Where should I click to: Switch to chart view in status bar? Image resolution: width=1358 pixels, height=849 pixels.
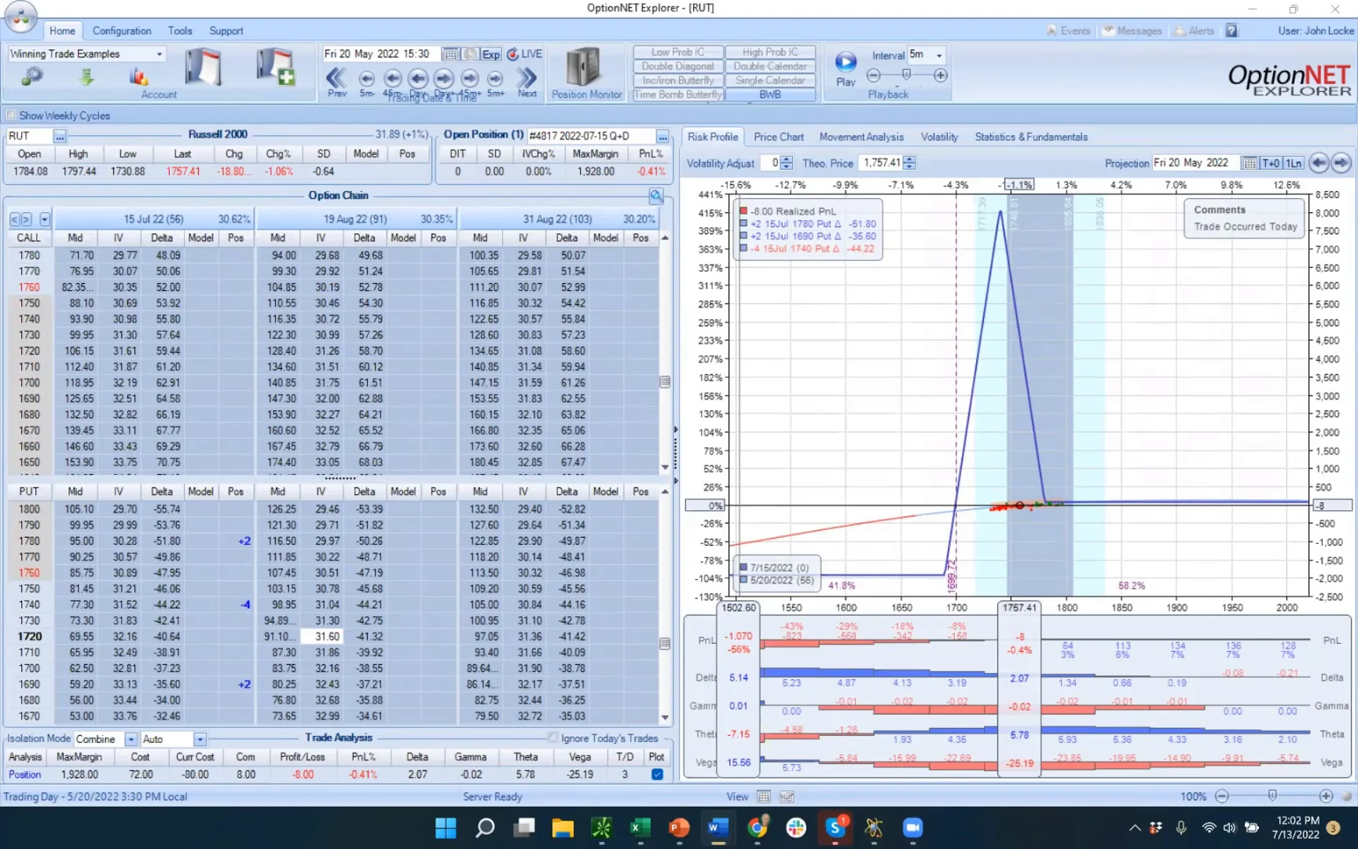point(786,796)
